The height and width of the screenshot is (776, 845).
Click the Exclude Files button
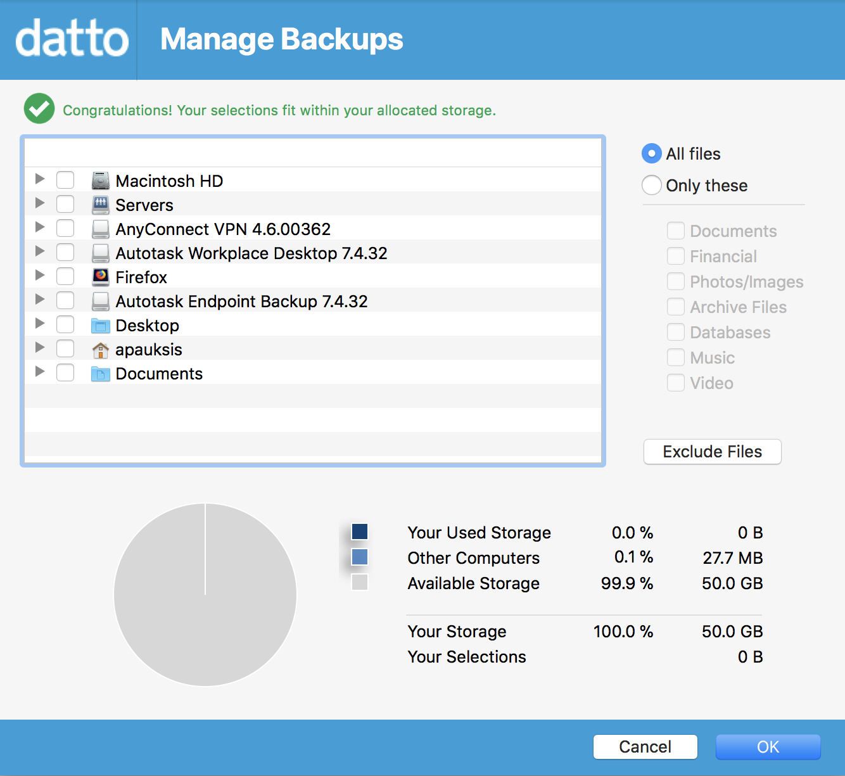click(712, 452)
